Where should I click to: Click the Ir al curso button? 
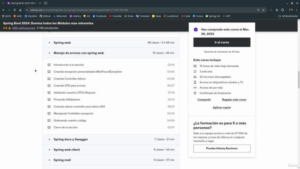tap(222, 42)
